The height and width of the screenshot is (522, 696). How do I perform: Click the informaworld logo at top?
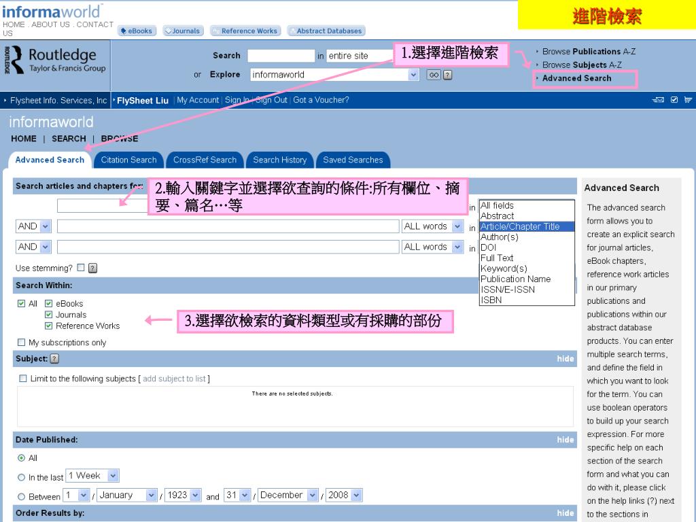click(x=51, y=12)
